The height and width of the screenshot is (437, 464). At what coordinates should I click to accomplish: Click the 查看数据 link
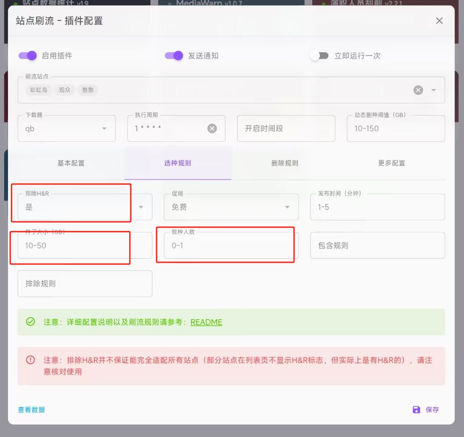[31, 410]
